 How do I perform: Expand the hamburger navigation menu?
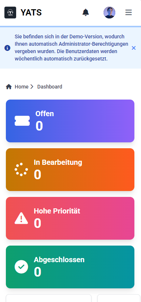click(129, 13)
